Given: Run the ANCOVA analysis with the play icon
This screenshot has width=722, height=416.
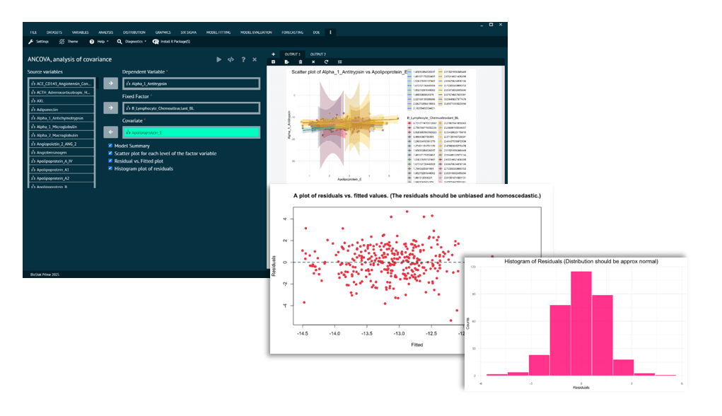Looking at the screenshot, I should (x=219, y=60).
